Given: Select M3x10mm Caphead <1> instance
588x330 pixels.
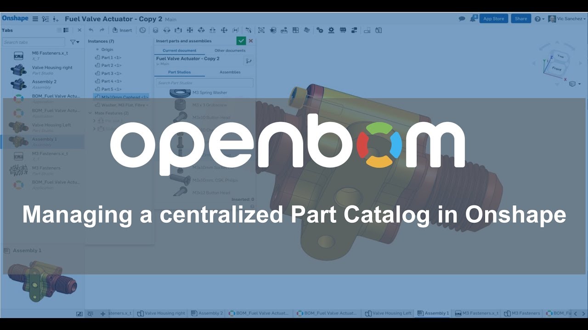Looking at the screenshot, I should 121,97.
